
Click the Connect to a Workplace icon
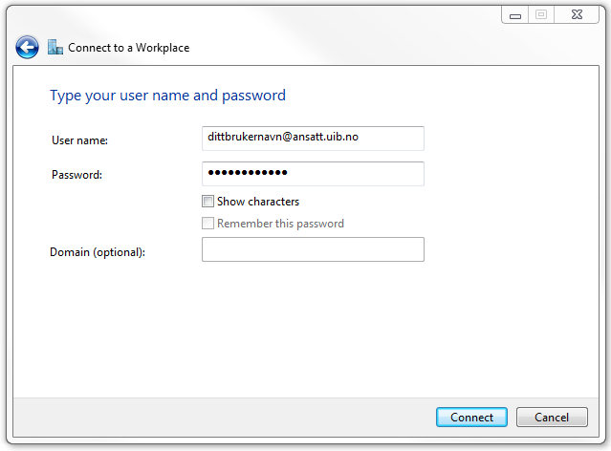pyautogui.click(x=55, y=47)
